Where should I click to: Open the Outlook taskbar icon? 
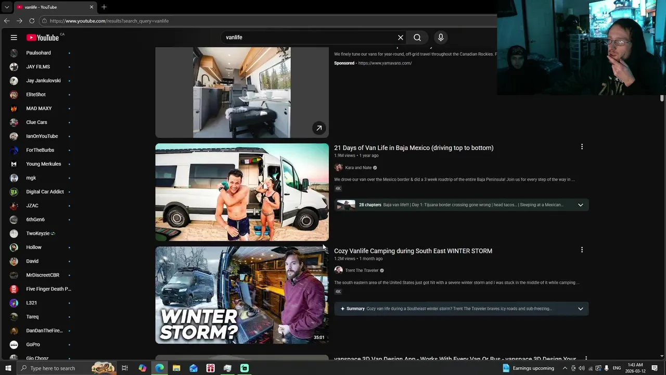pyautogui.click(x=194, y=368)
